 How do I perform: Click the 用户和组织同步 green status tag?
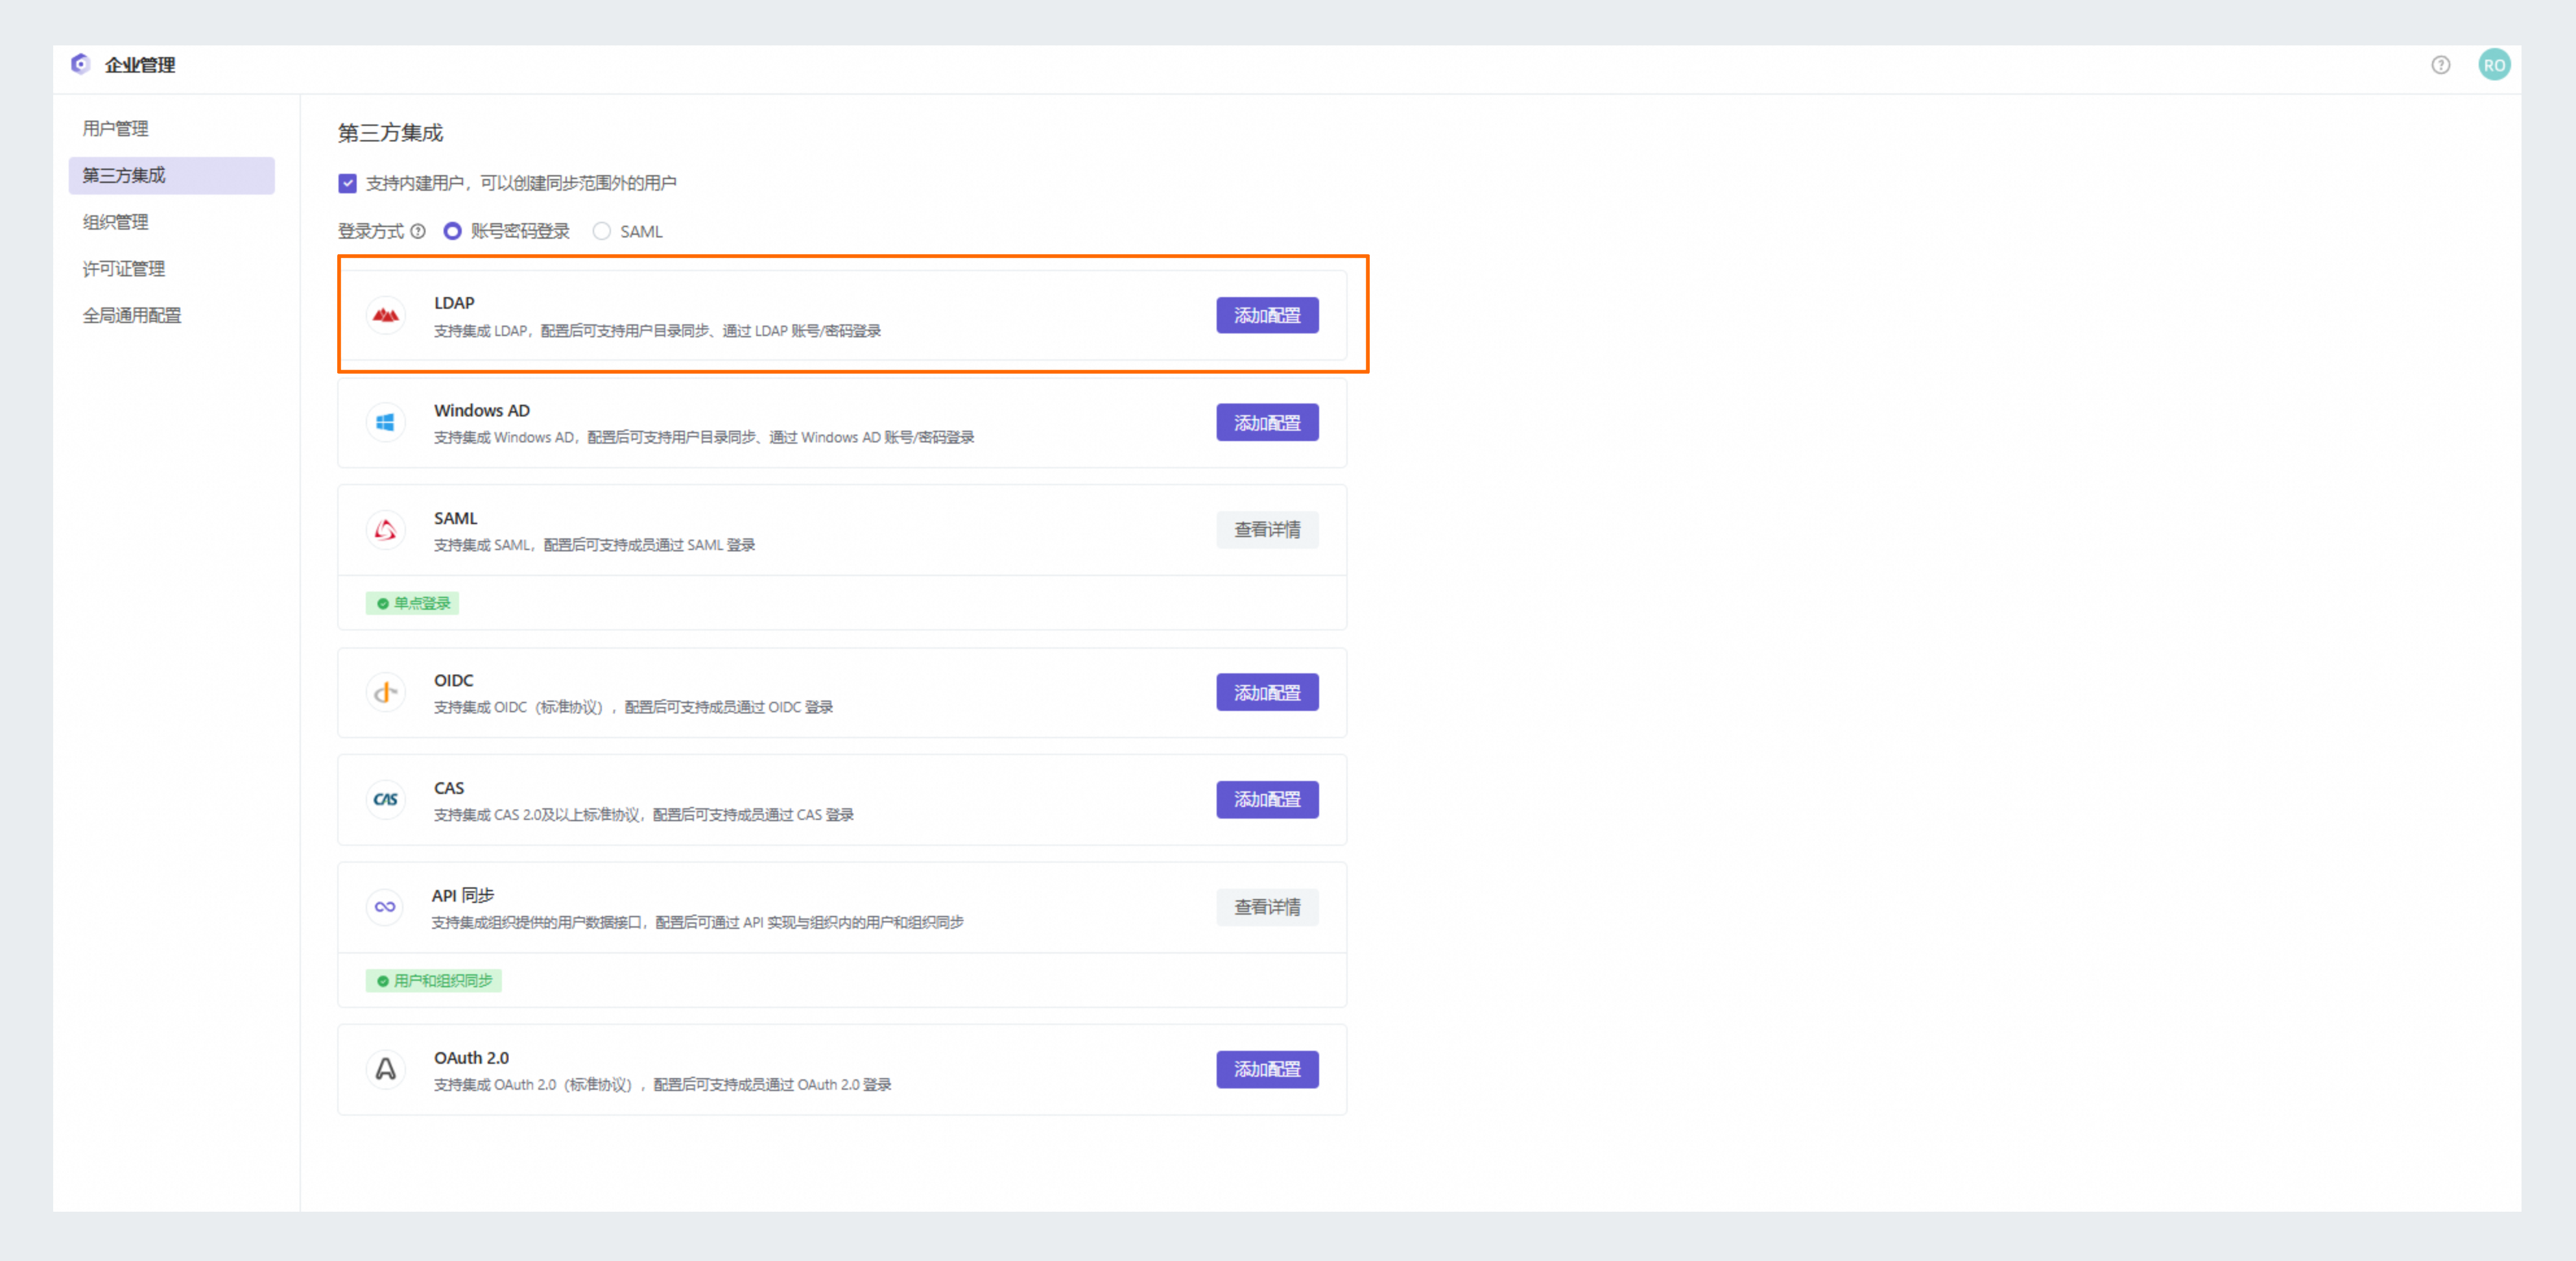tap(433, 981)
